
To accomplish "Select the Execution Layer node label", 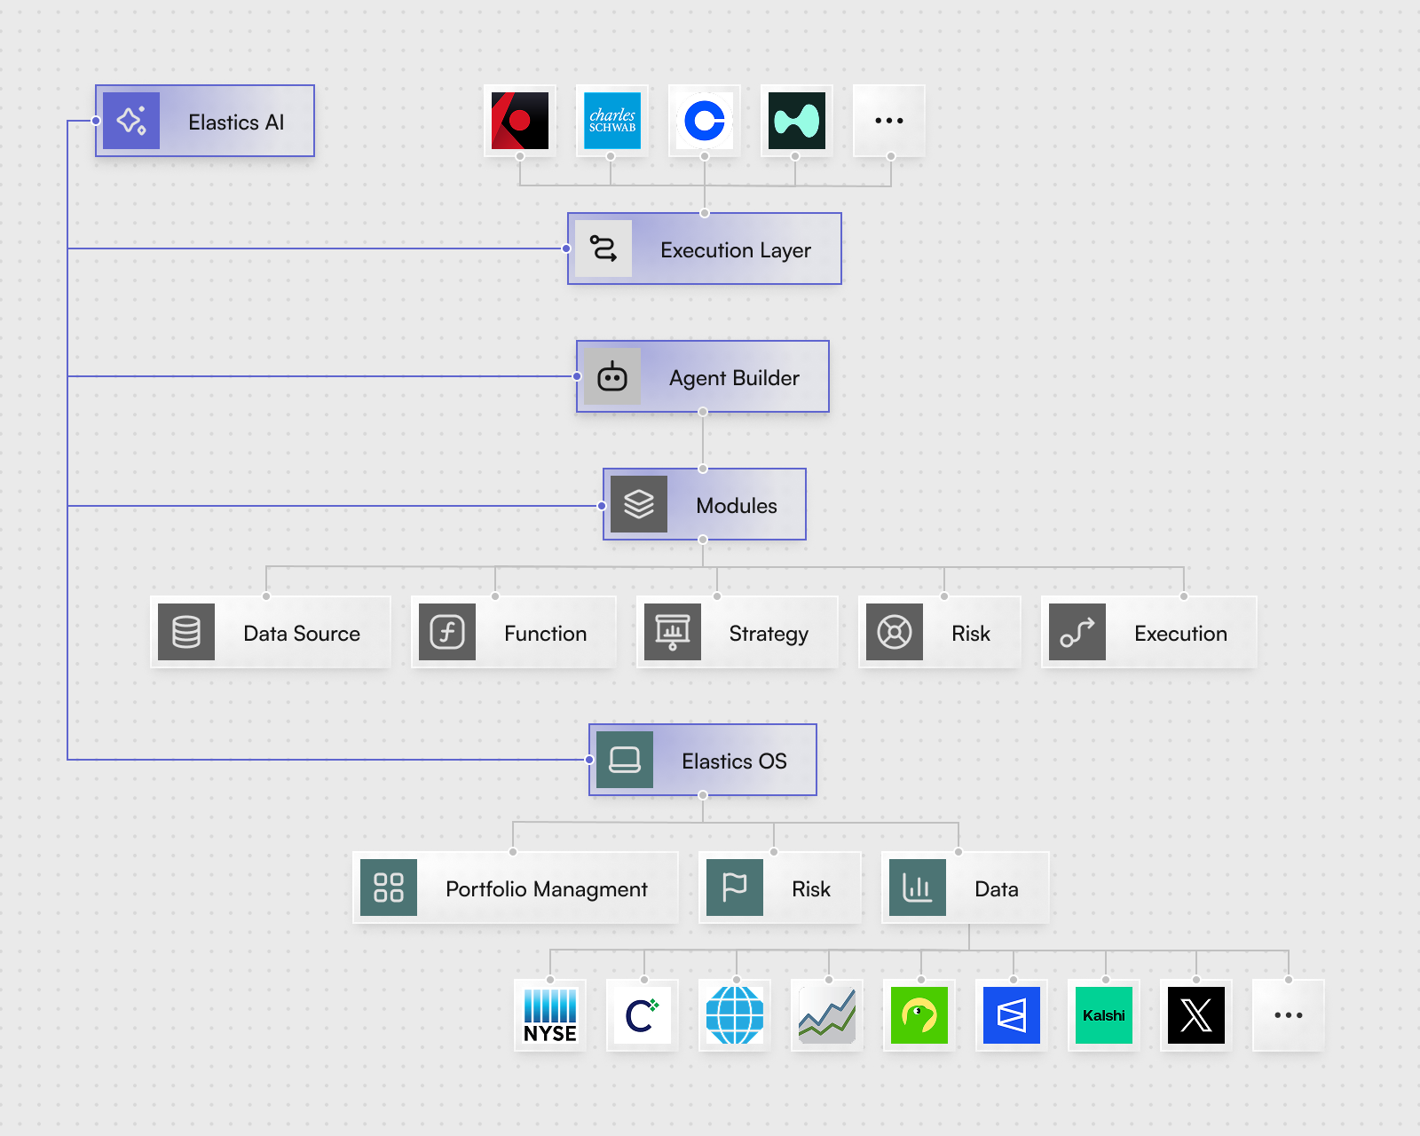I will (x=736, y=250).
